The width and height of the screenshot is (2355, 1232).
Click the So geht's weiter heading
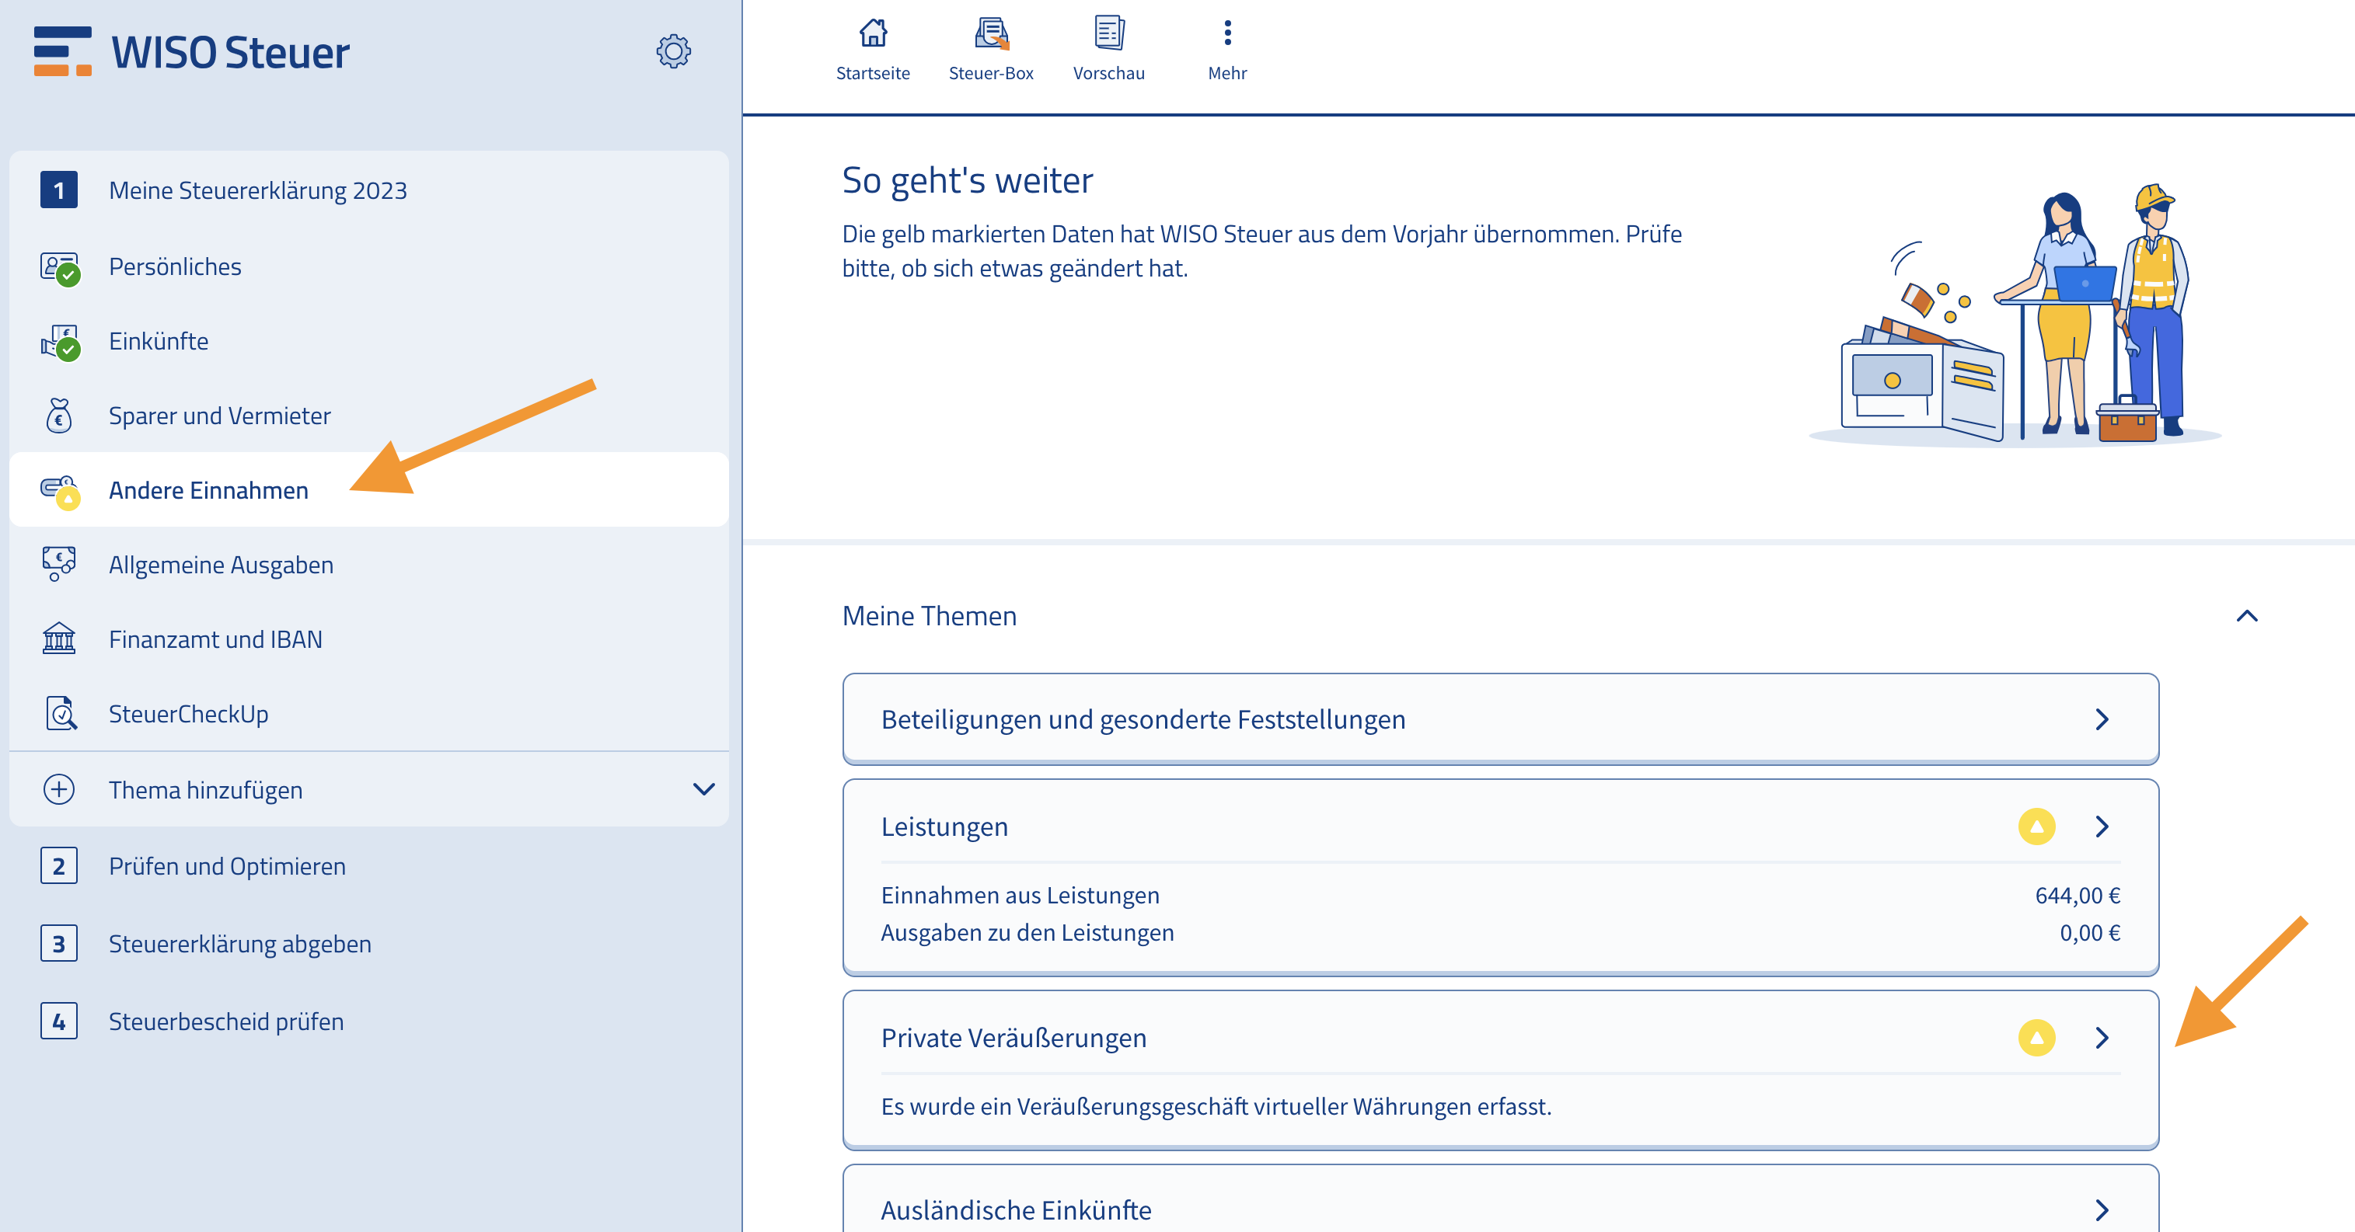(967, 180)
